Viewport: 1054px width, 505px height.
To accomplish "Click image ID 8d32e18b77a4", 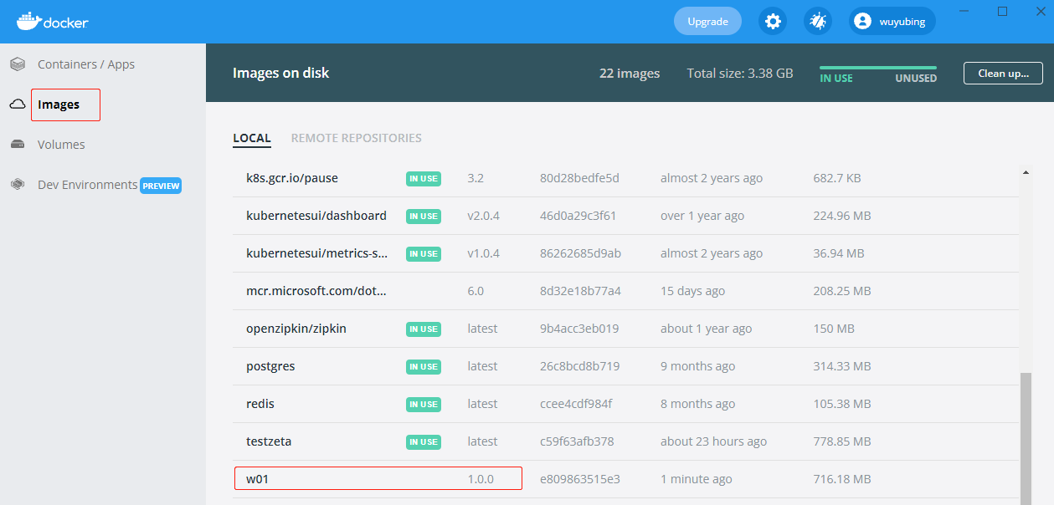I will (x=580, y=291).
